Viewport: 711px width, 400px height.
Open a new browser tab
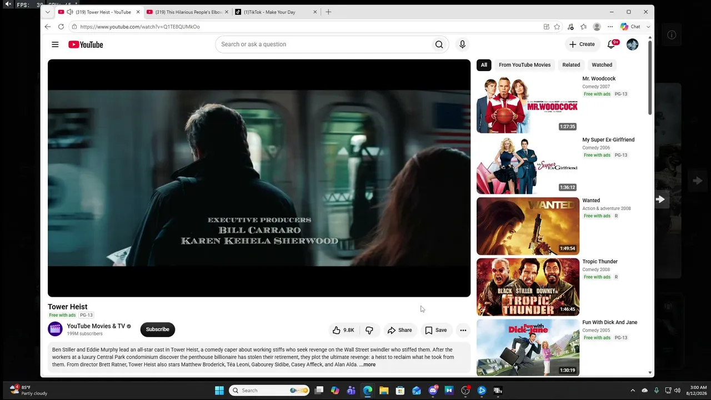(328, 12)
